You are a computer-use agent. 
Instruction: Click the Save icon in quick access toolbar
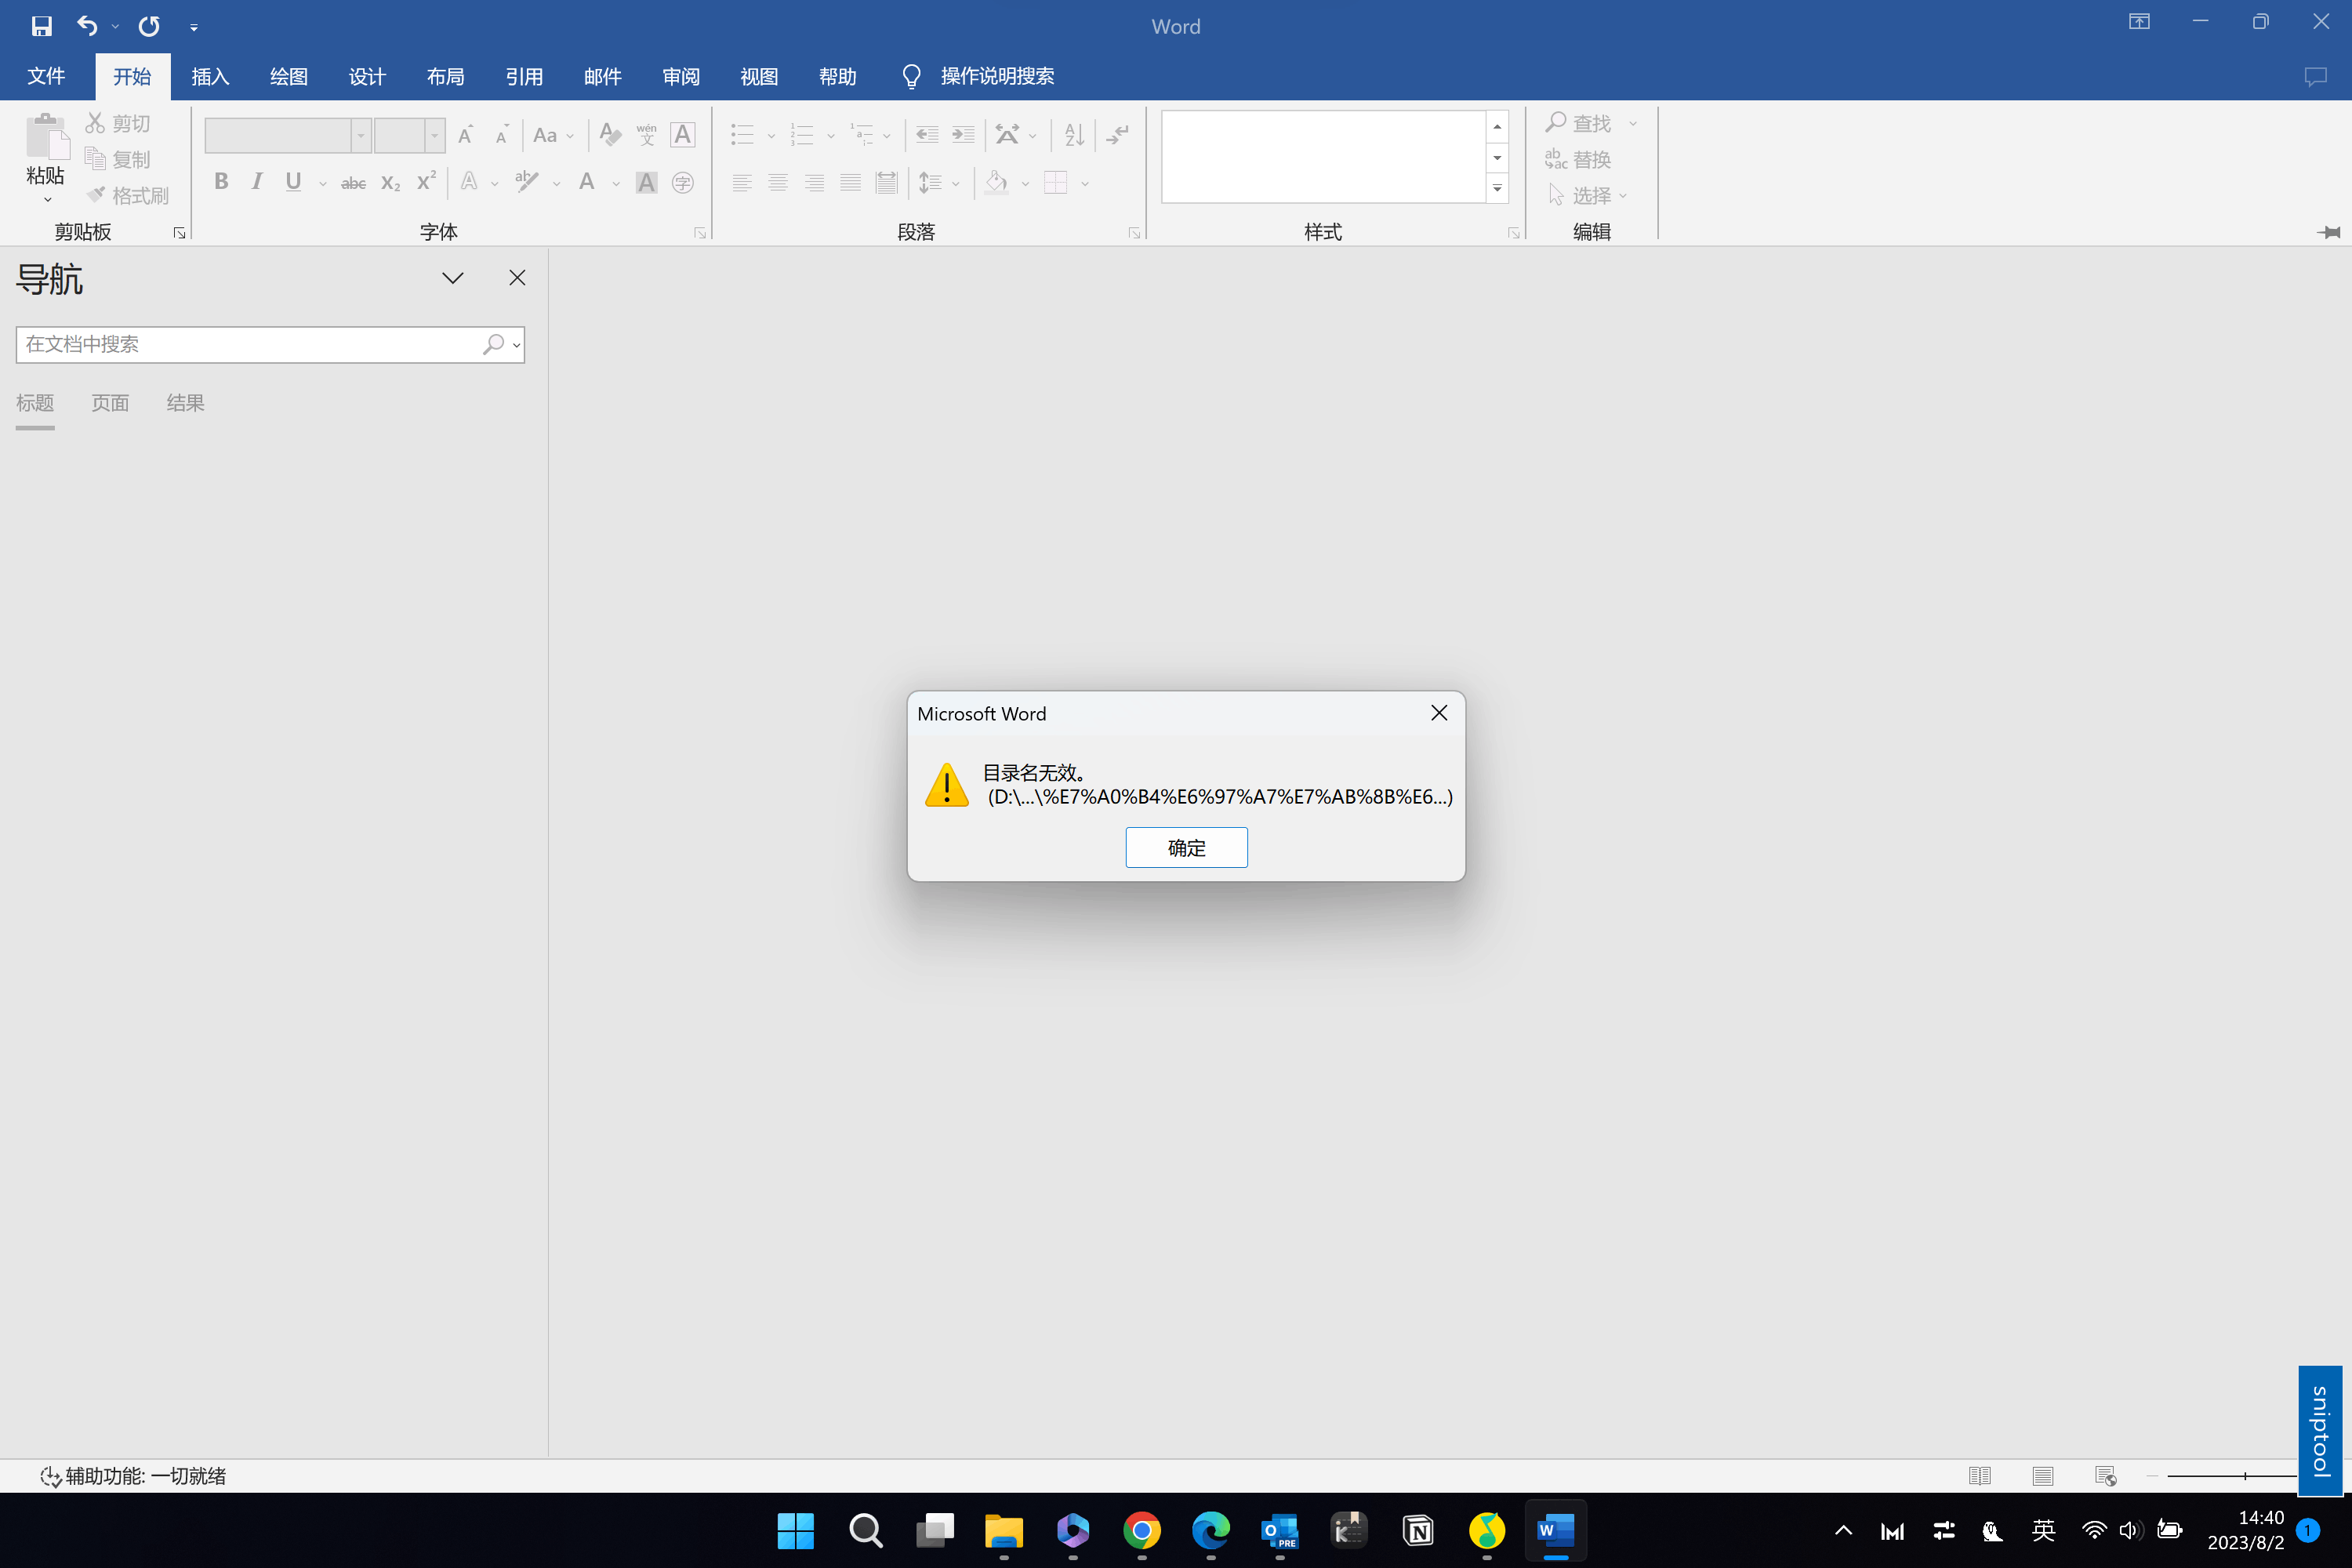click(x=41, y=26)
